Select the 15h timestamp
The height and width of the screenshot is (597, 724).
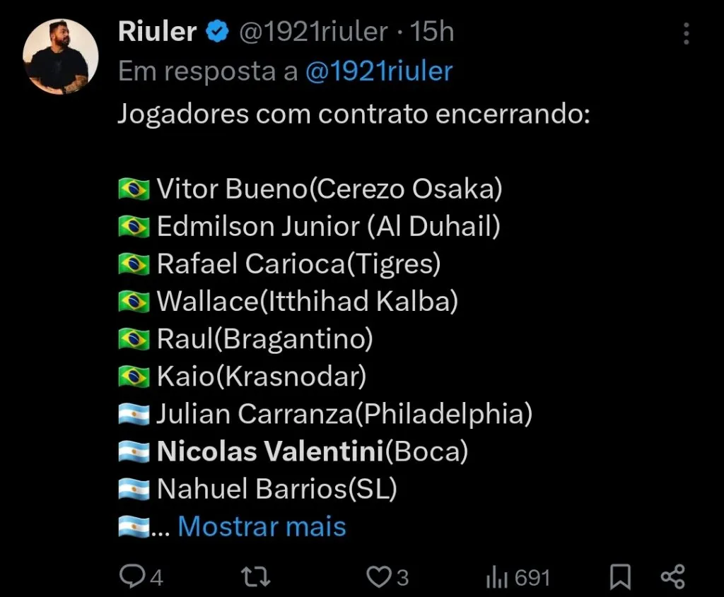[x=435, y=31]
